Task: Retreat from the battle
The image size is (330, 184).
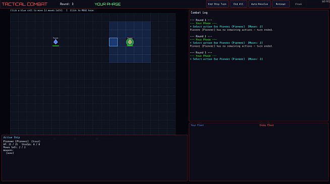Action: [x=281, y=4]
